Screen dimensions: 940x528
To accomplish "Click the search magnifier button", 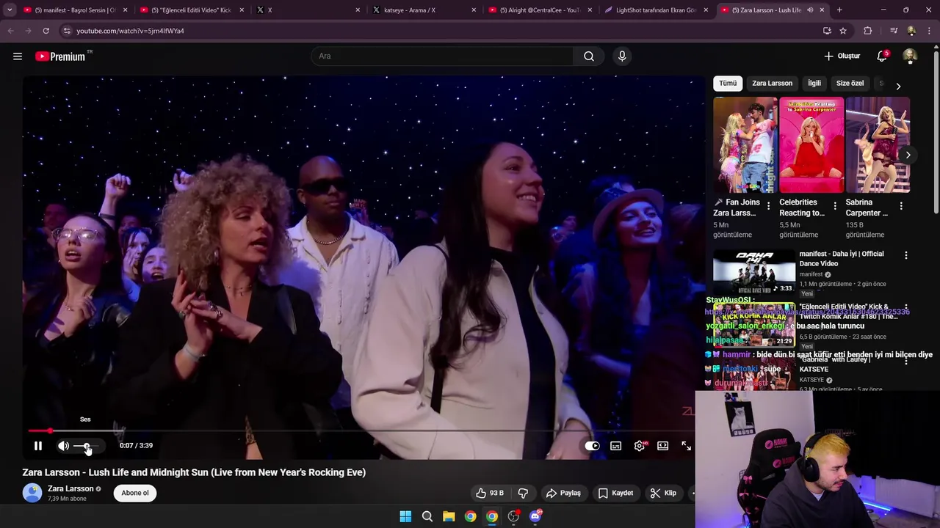I will [589, 56].
